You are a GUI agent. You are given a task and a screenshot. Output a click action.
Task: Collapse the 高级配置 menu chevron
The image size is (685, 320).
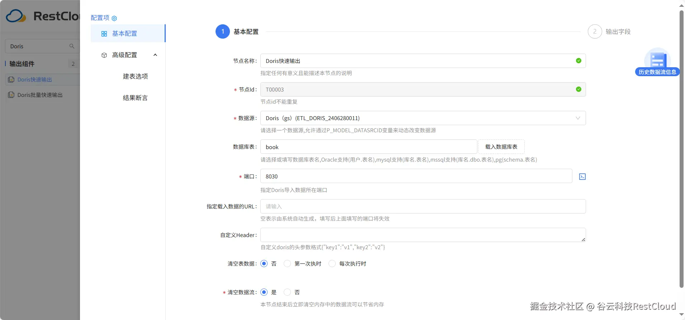tap(155, 55)
